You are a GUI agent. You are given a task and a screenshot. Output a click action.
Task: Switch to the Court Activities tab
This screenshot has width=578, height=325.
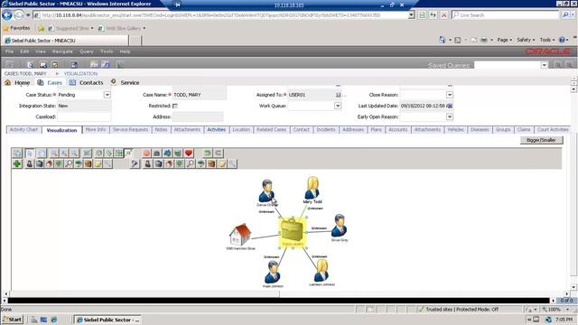[x=553, y=130]
